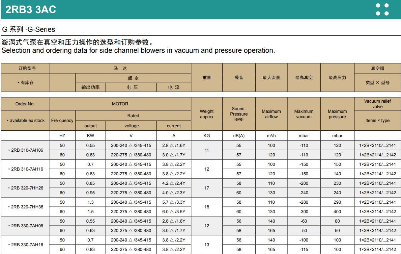Click the '最高压力' header cell
Screen dimensions: 401x254
point(337,78)
